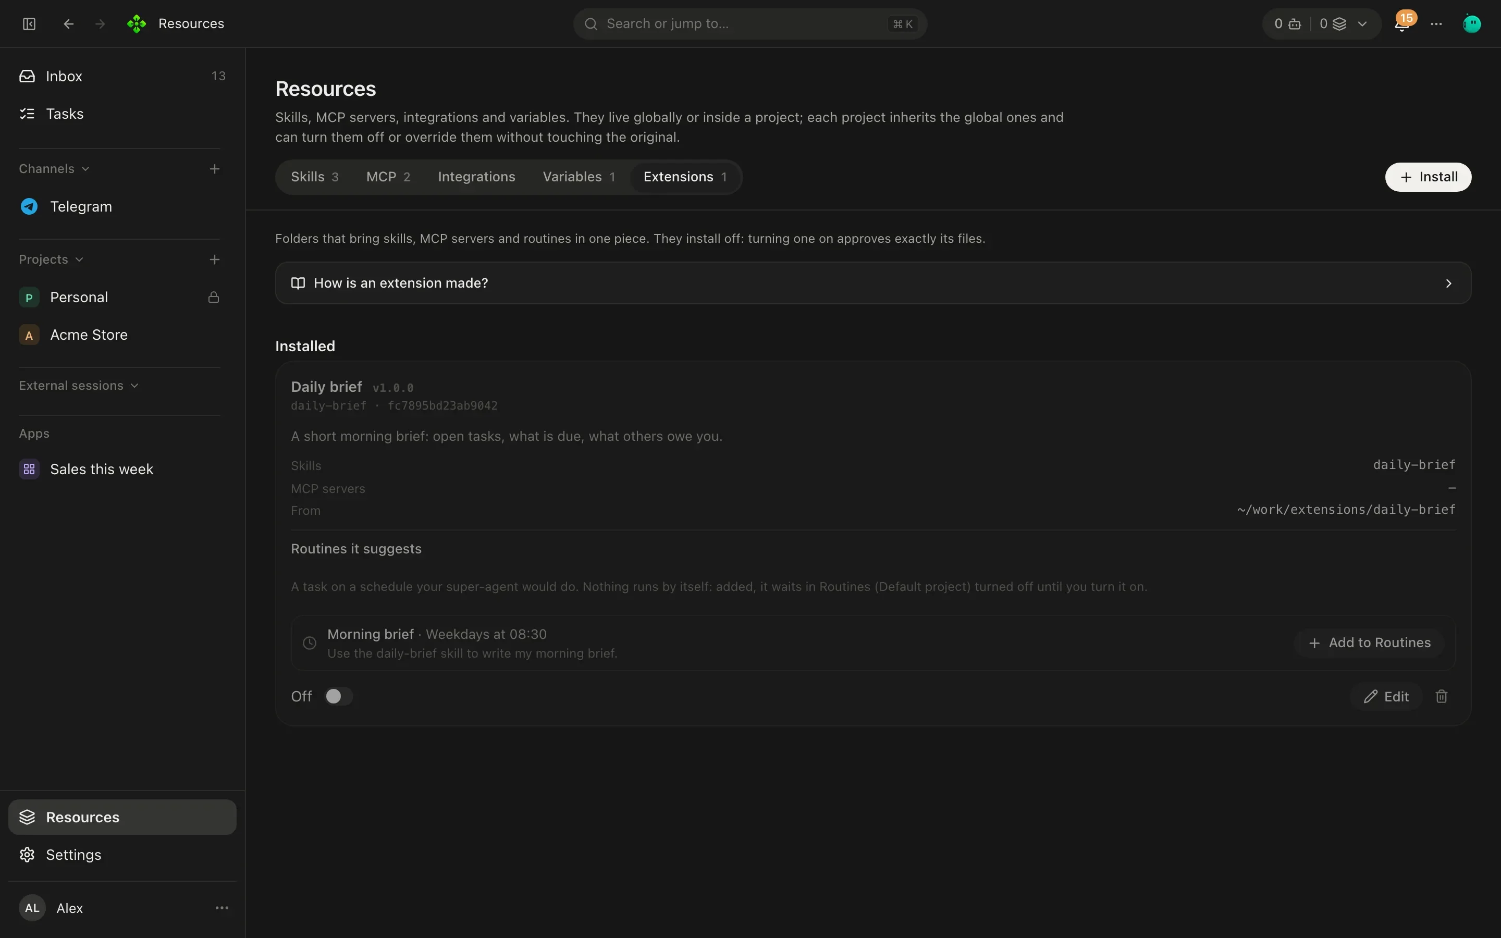Screen dimensions: 1501x938
Task: Switch to the Variables tab
Action: (x=579, y=177)
